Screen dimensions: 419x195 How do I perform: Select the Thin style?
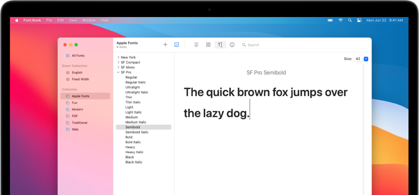point(129,97)
